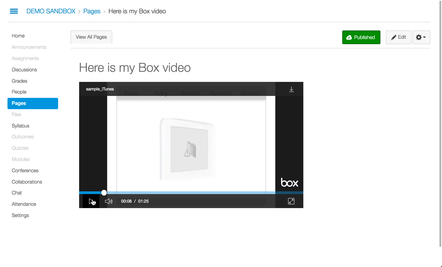
Task: Open Outcomes in course menu
Action: tap(23, 137)
